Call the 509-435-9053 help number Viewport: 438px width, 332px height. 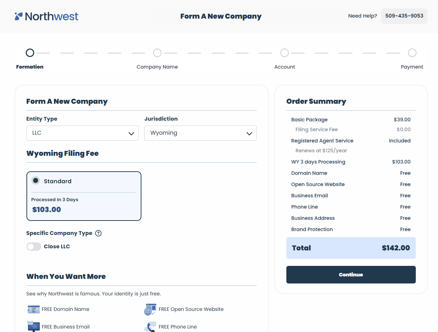pos(404,16)
